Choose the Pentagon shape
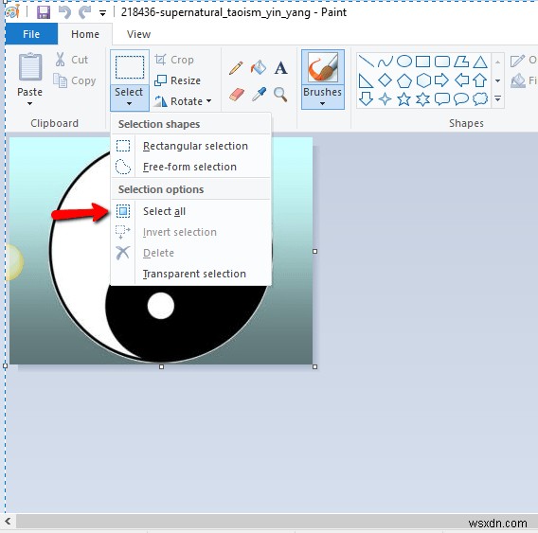 [404, 81]
